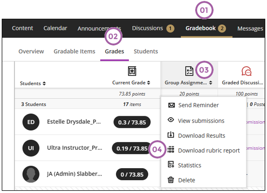Click the Graded Discussion speech bubble icon

pyautogui.click(x=246, y=71)
